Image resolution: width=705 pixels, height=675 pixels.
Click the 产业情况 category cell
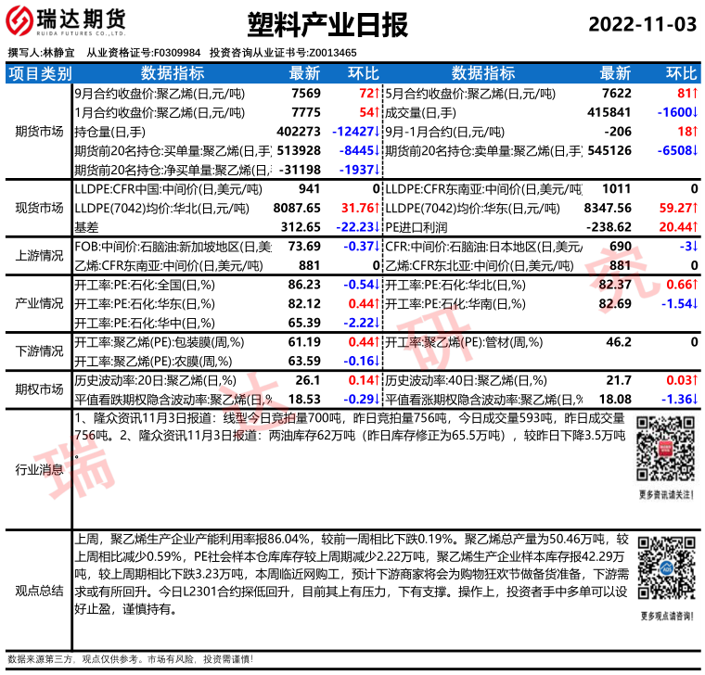pyautogui.click(x=39, y=303)
